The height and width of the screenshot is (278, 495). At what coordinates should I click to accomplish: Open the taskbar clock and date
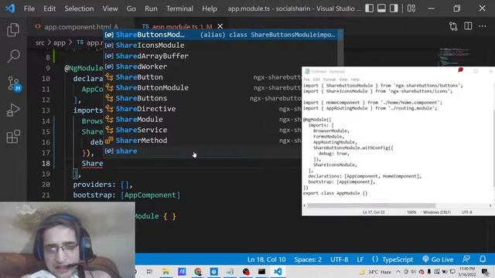tap(467, 272)
